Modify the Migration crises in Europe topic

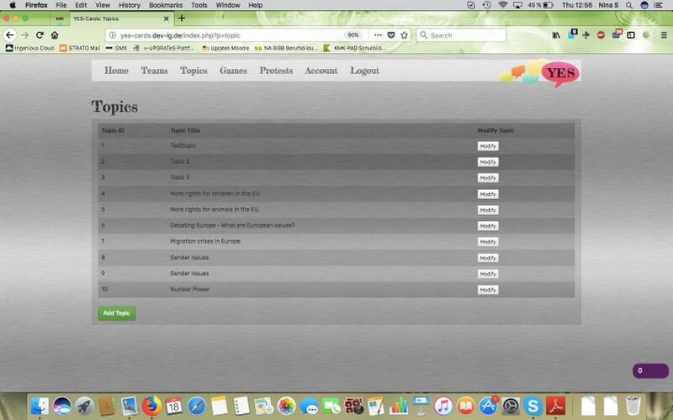pos(488,242)
